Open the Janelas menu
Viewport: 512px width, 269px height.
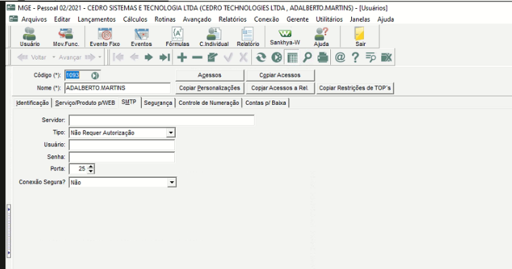[360, 20]
